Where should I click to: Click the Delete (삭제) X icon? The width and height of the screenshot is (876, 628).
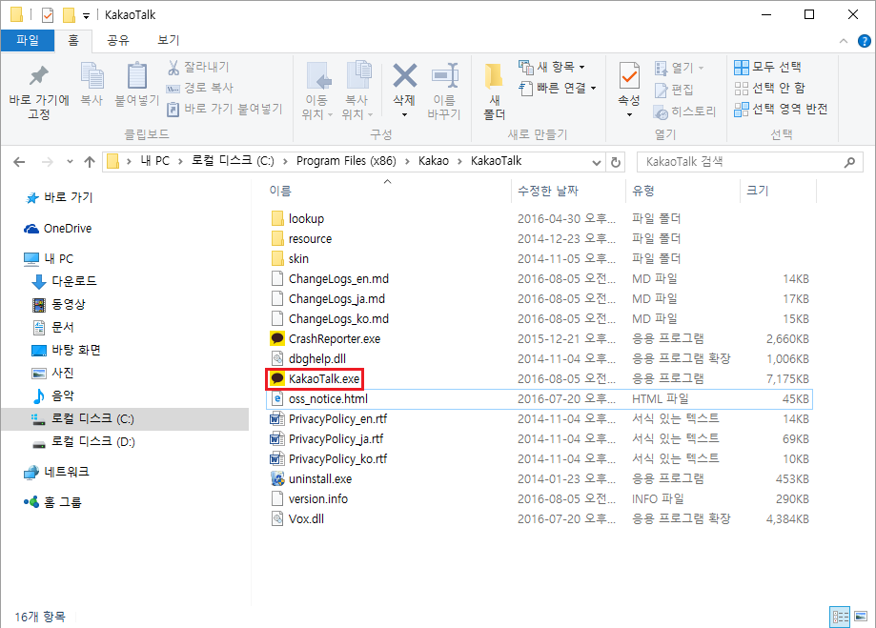pos(404,75)
